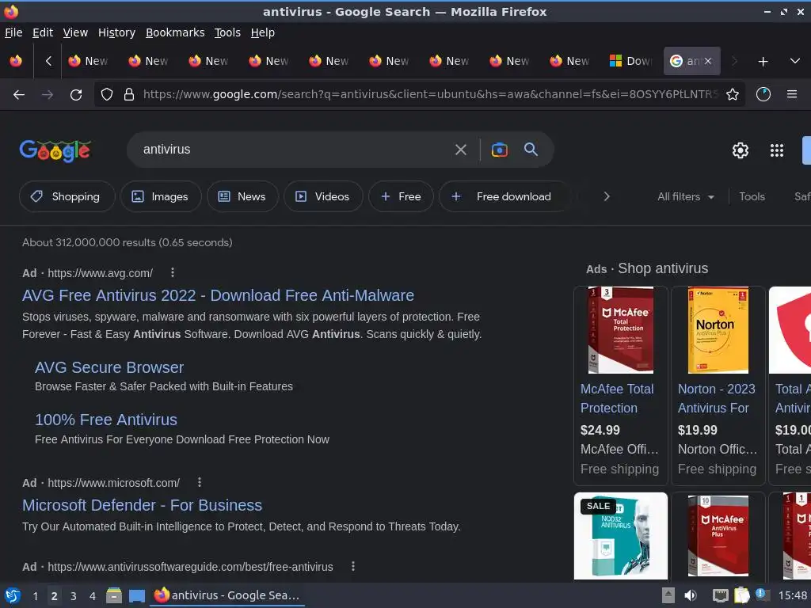Open tracking protection shield info
The image size is (811, 608).
107,95
